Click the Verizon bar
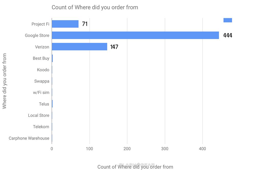This screenshot has height=173, width=255. click(x=80, y=47)
